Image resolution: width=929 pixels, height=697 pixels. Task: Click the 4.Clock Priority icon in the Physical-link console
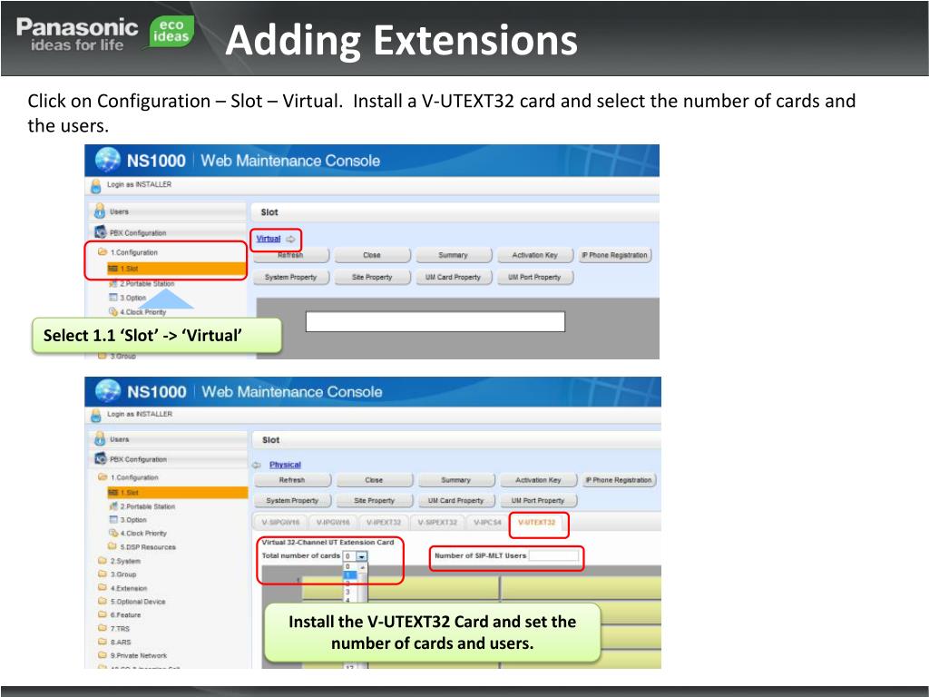[x=113, y=533]
